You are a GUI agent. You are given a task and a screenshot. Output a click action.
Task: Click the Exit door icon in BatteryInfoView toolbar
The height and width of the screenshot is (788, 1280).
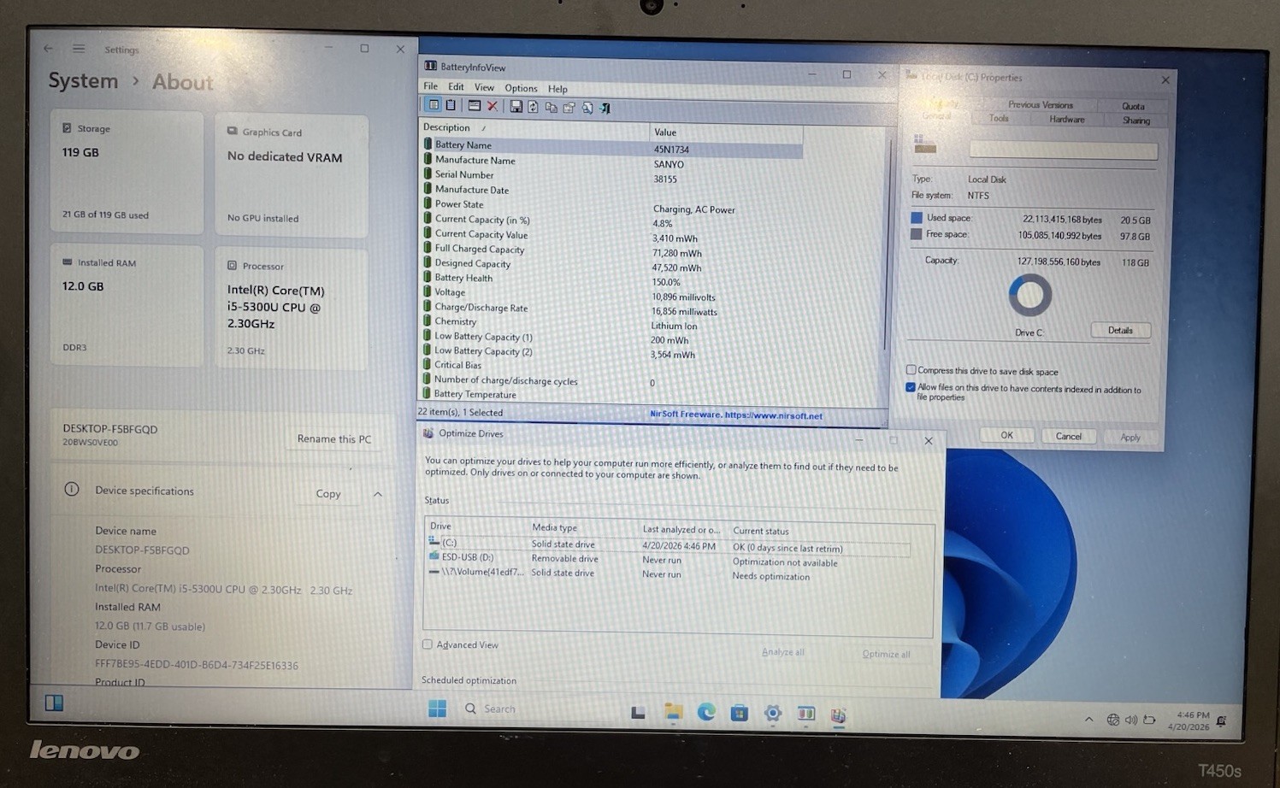click(605, 108)
